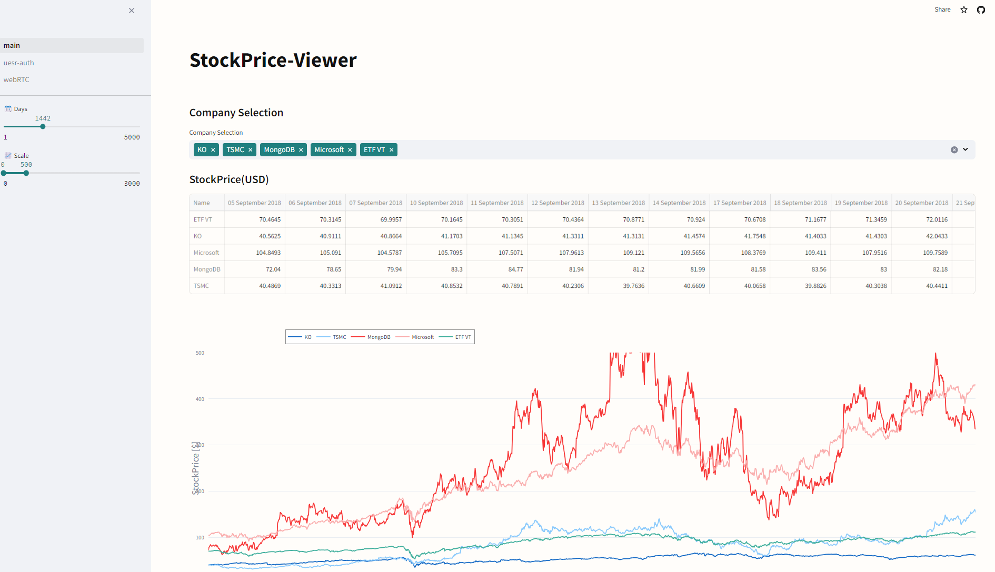The height and width of the screenshot is (572, 995).
Task: Click the 20 September 2018 column header
Action: click(922, 203)
